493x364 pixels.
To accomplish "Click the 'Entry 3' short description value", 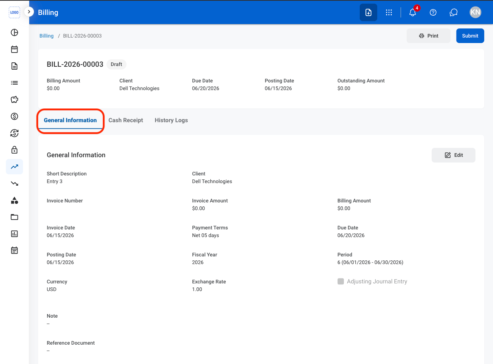I will [x=54, y=181].
